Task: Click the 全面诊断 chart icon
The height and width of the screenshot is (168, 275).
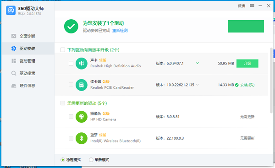Action: tap(14, 36)
